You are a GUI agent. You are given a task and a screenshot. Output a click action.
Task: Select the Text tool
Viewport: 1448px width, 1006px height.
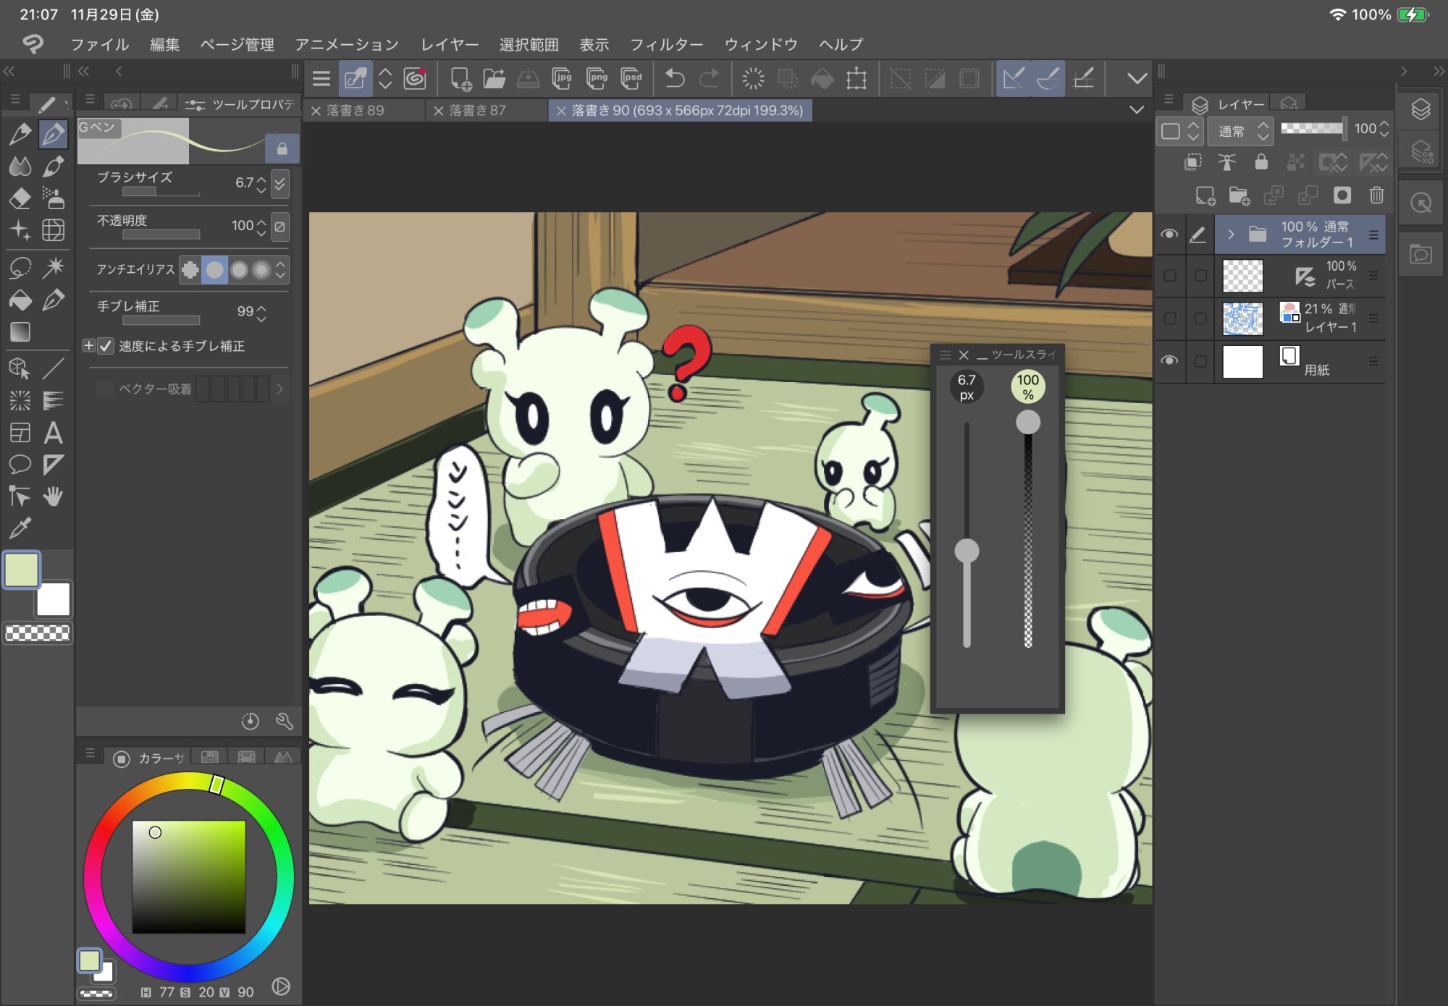click(x=53, y=433)
